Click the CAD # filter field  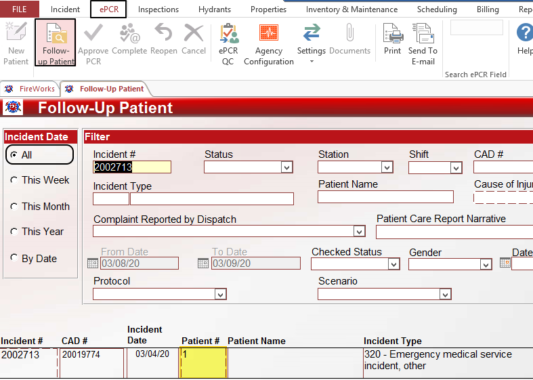coord(503,167)
